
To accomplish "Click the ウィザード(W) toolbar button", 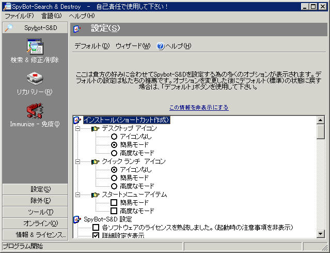I will click(133, 46).
